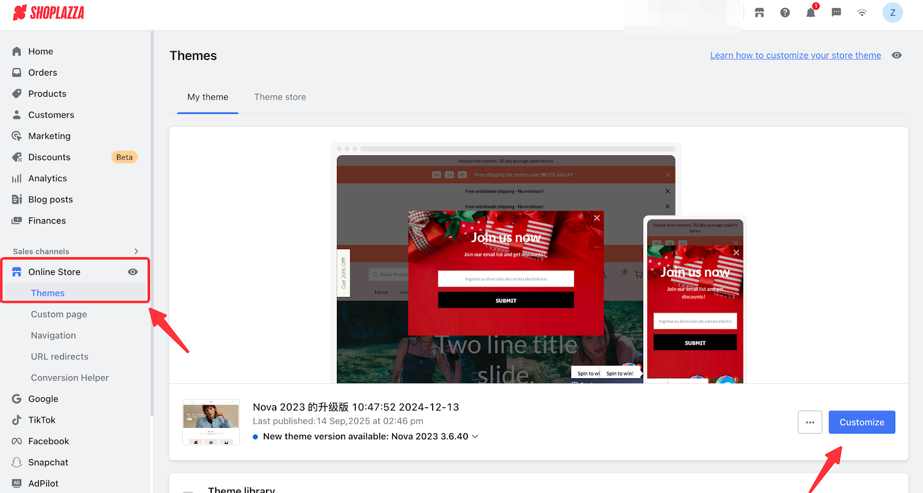
Task: Click the network status wifi icon
Action: click(862, 13)
